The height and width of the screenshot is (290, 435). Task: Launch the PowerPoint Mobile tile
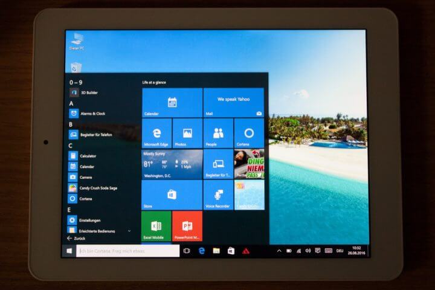(x=187, y=226)
